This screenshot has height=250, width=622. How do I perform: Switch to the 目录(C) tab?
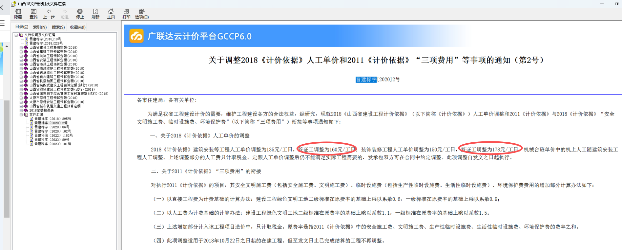(22, 27)
